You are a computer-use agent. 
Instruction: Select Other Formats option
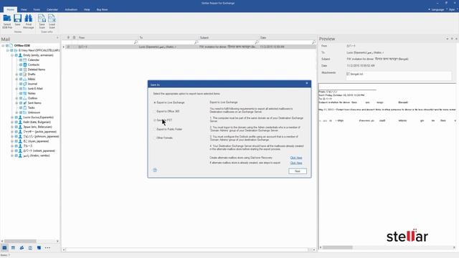(163, 138)
